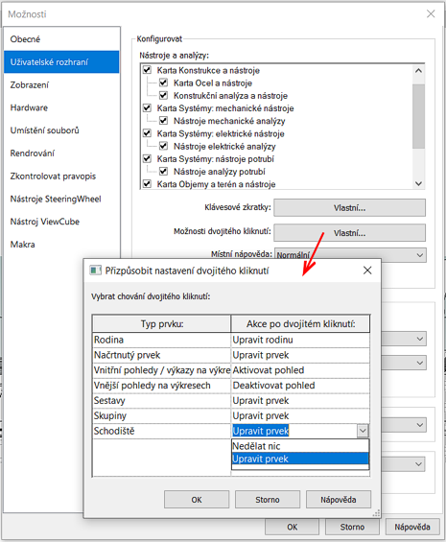Expand the Schodiště action dropdown arrow
Viewport: 446px width, 542px height.
click(x=363, y=431)
